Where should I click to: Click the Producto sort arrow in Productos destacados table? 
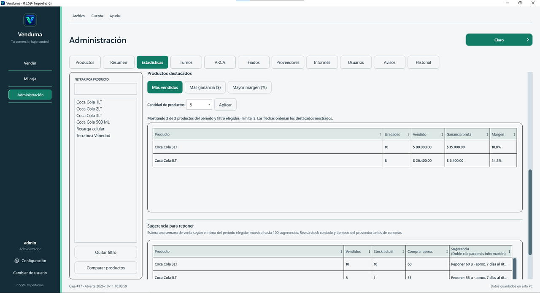(380, 134)
